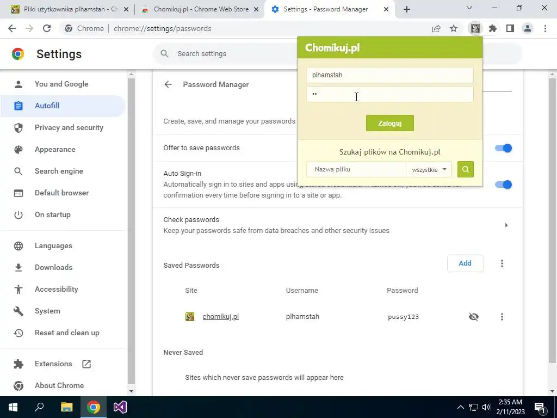Open more options for Saved Passwords
Viewport: 557px width, 418px height.
click(502, 263)
